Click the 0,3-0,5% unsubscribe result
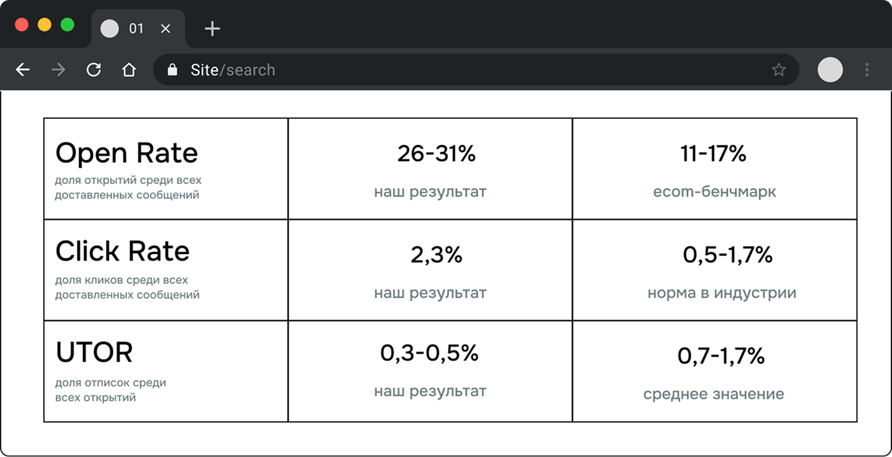The width and height of the screenshot is (892, 457). 429,353
